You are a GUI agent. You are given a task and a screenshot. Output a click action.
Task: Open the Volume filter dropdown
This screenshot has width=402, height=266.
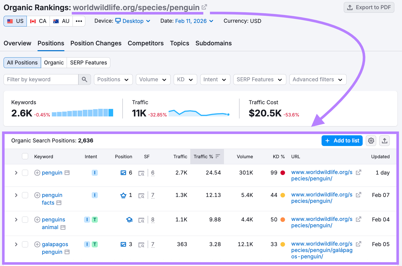click(153, 79)
